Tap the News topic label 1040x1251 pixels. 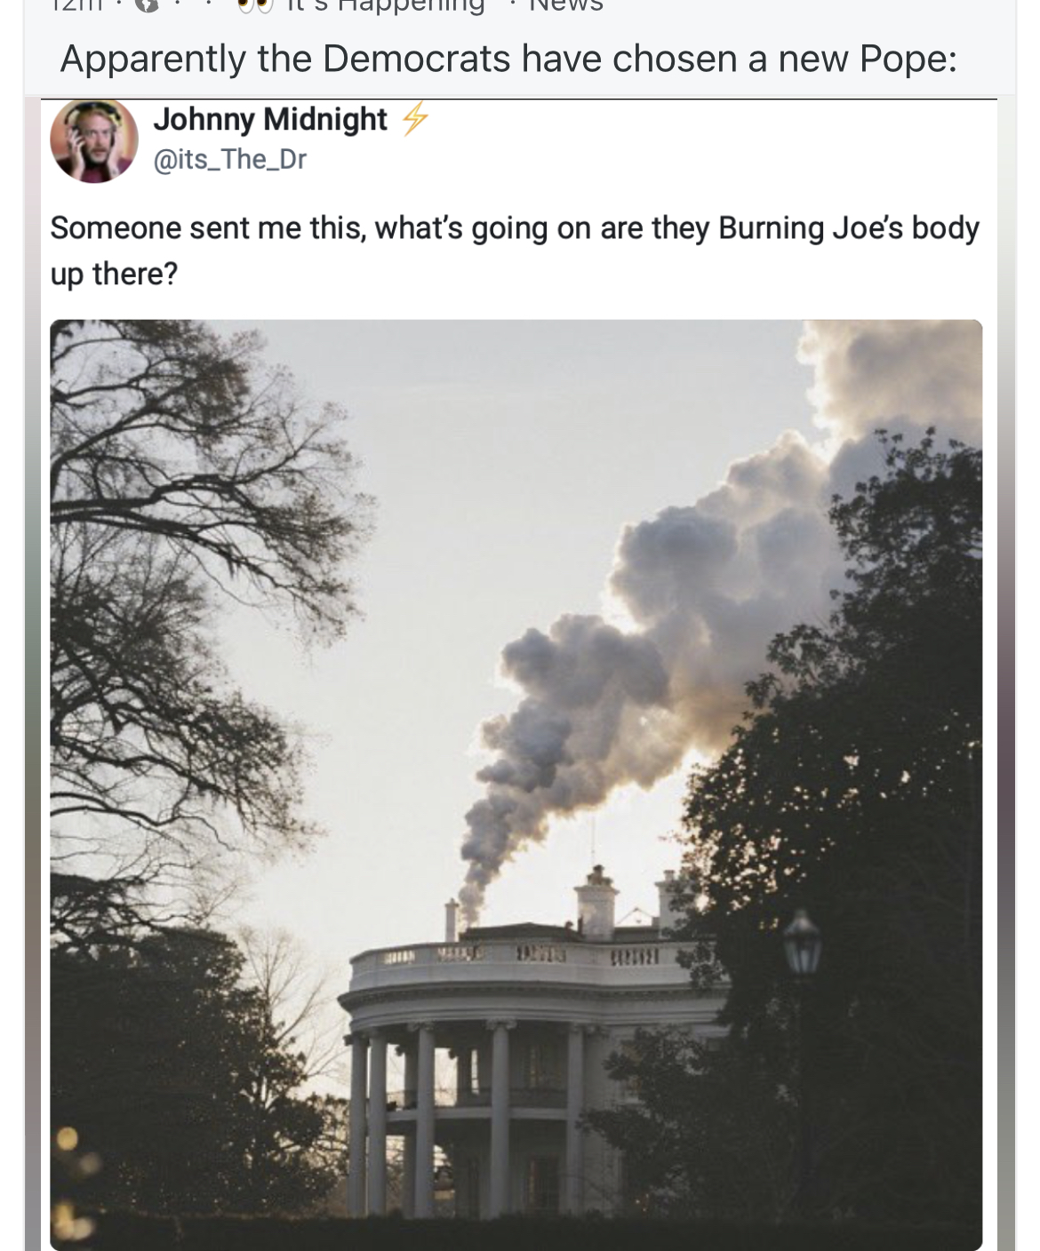point(566,5)
